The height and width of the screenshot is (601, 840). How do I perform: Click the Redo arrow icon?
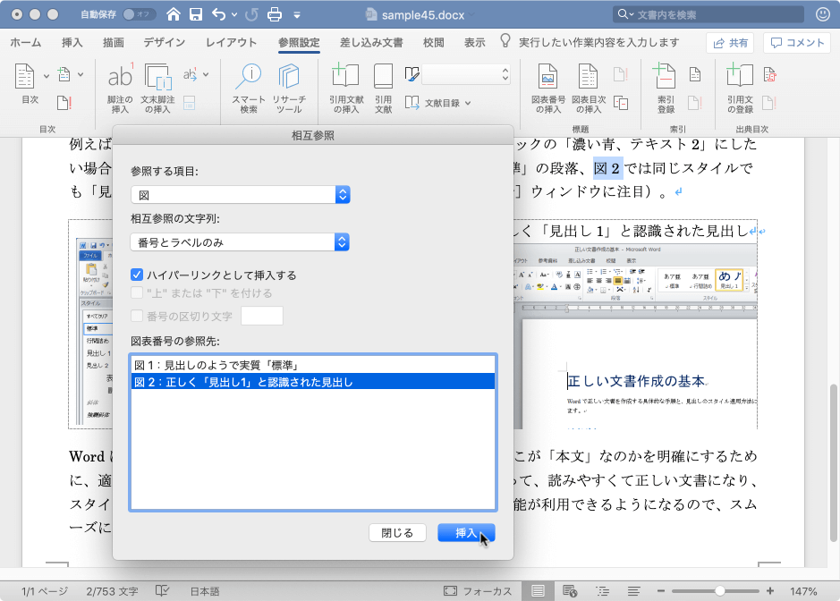(251, 14)
